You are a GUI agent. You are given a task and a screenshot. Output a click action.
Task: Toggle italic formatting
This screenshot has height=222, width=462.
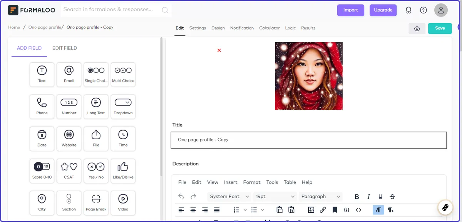click(368, 197)
